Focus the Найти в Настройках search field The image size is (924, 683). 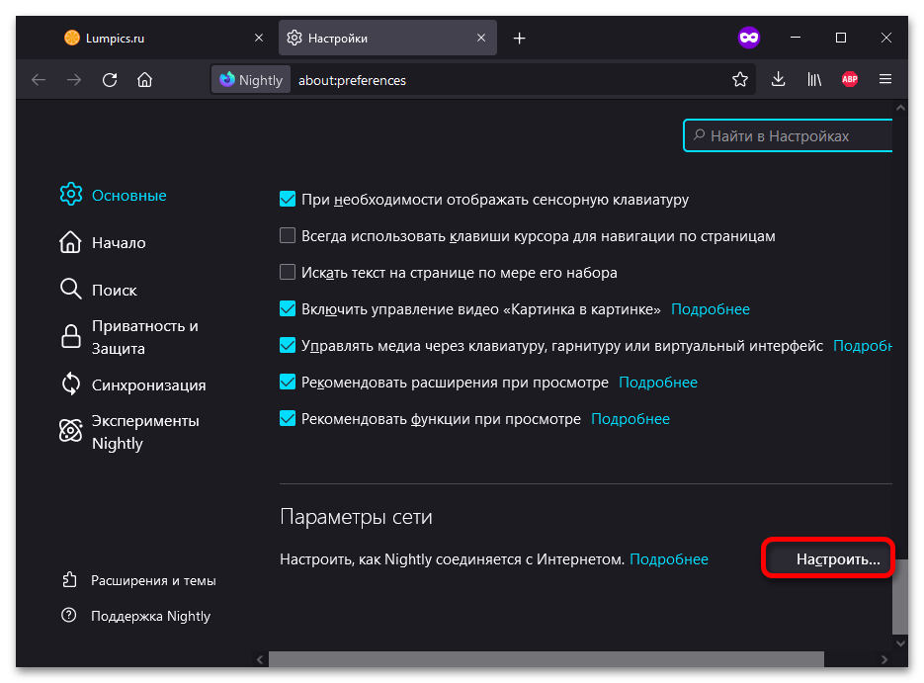tap(788, 136)
